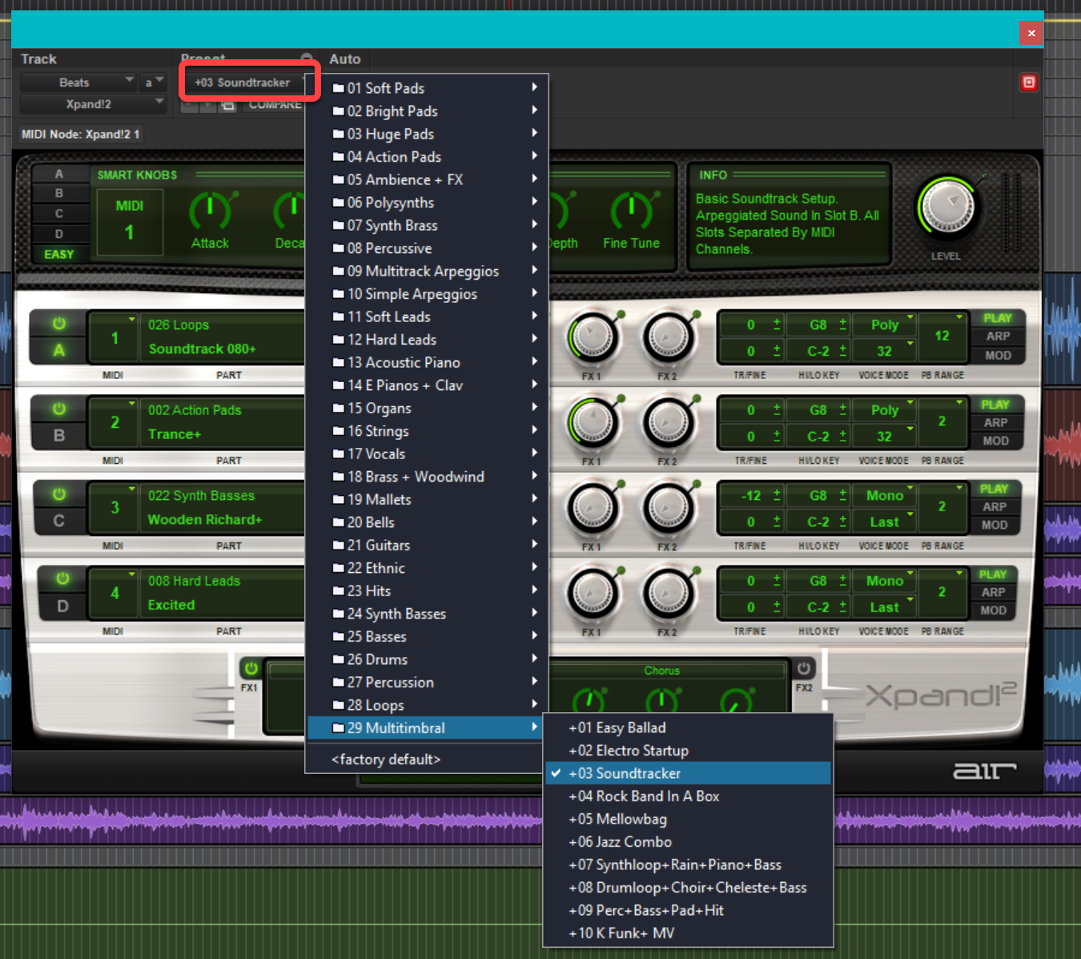Click part D FX1 send knob
Image resolution: width=1081 pixels, height=959 pixels.
coord(593,594)
